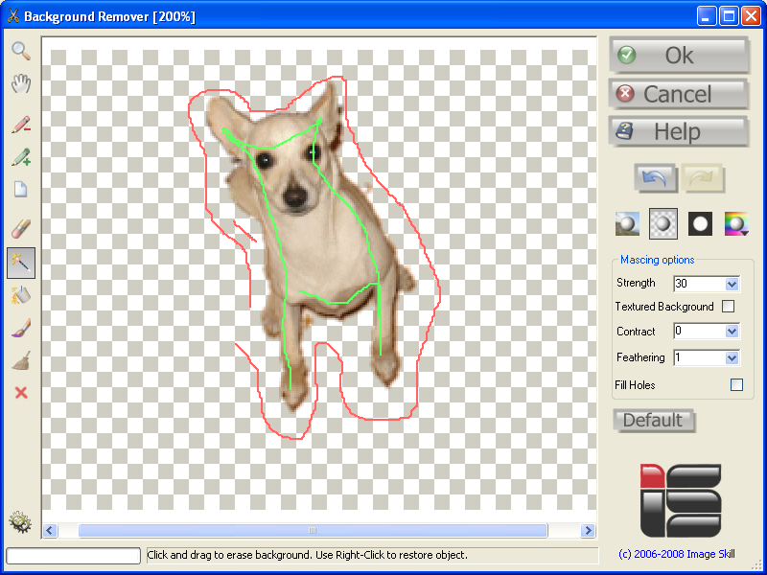Click the status bar hint text
767x575 pixels.
(x=307, y=555)
